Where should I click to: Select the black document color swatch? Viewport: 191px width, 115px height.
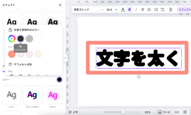[20, 39]
